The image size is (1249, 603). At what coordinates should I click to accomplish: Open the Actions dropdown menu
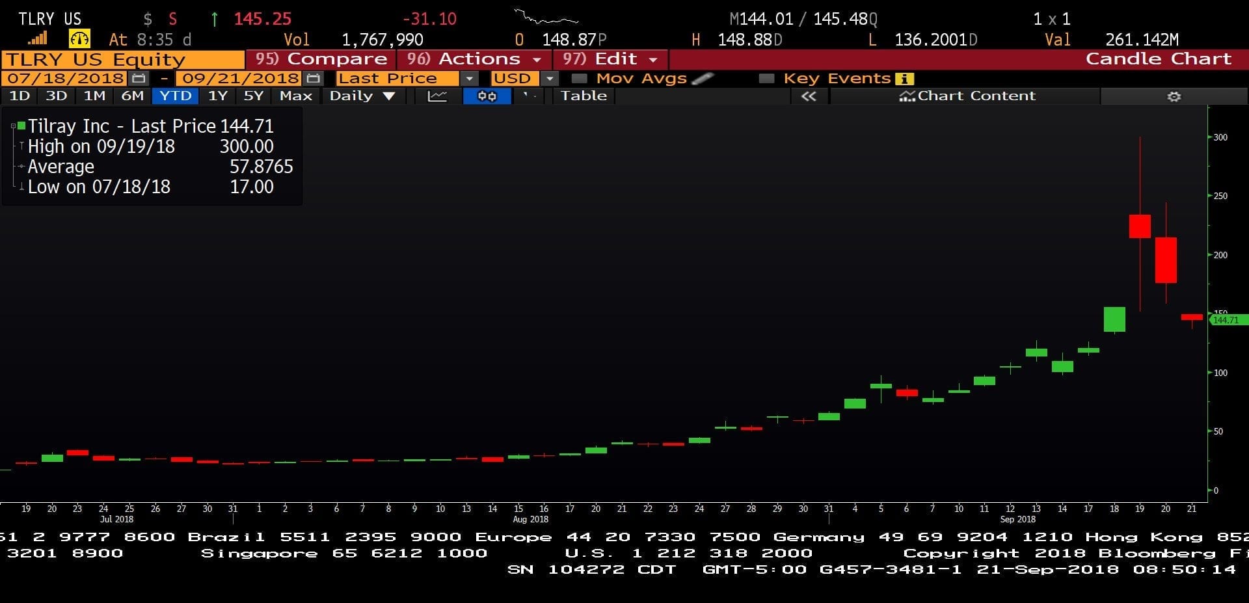point(474,59)
